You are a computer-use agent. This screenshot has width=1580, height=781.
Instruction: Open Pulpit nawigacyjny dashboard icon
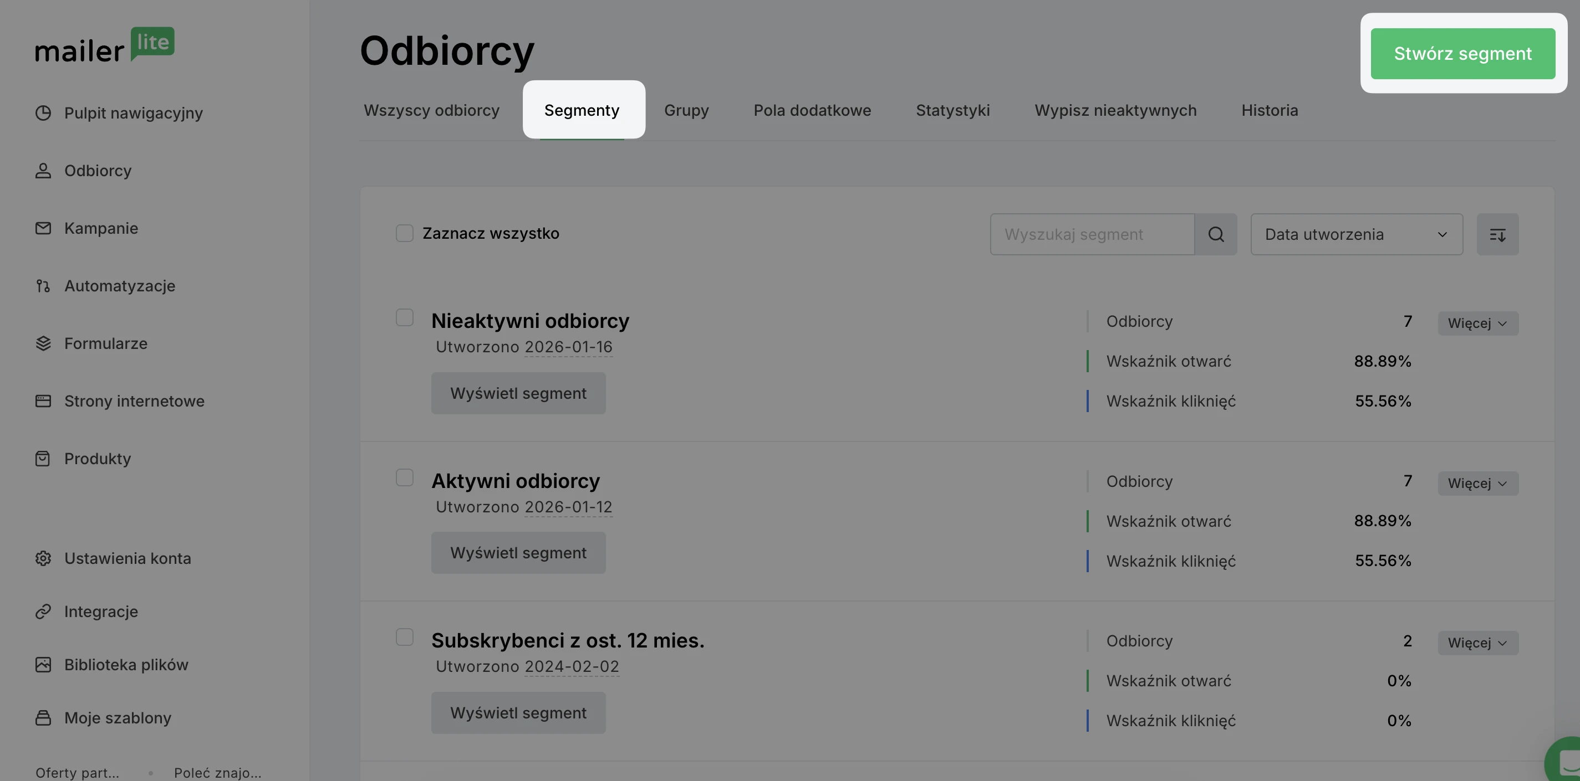[x=43, y=113]
